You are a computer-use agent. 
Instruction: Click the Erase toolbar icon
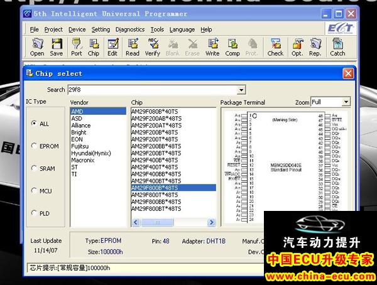tap(192, 47)
